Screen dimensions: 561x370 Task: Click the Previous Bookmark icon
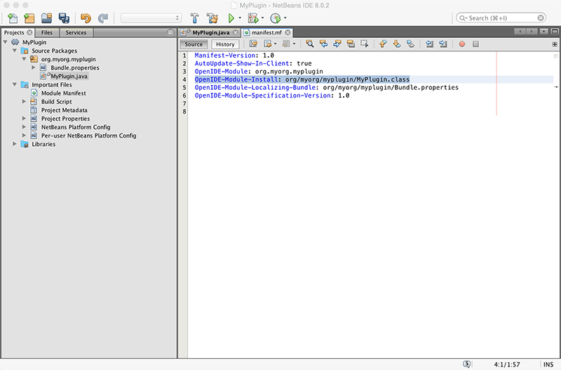(383, 44)
